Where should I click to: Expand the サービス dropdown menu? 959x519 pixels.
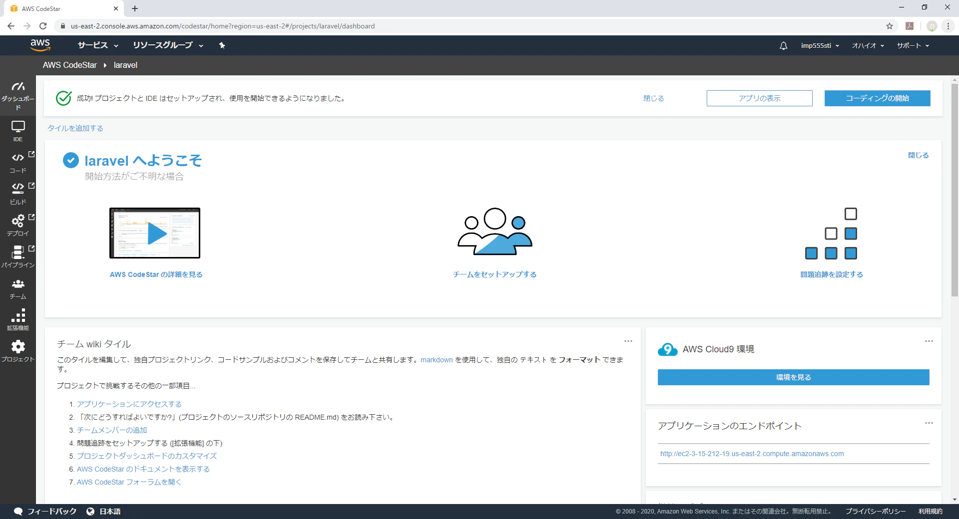click(98, 45)
